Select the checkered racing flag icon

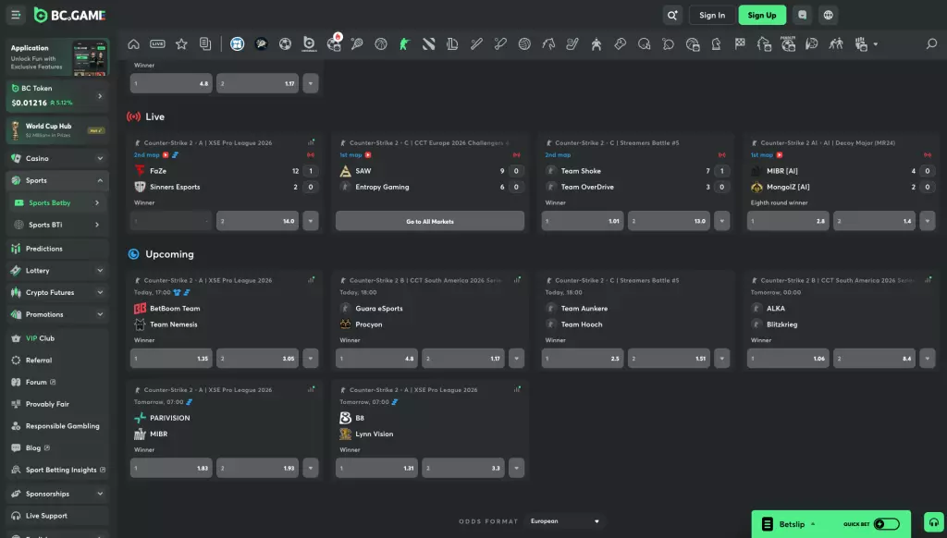[740, 44]
